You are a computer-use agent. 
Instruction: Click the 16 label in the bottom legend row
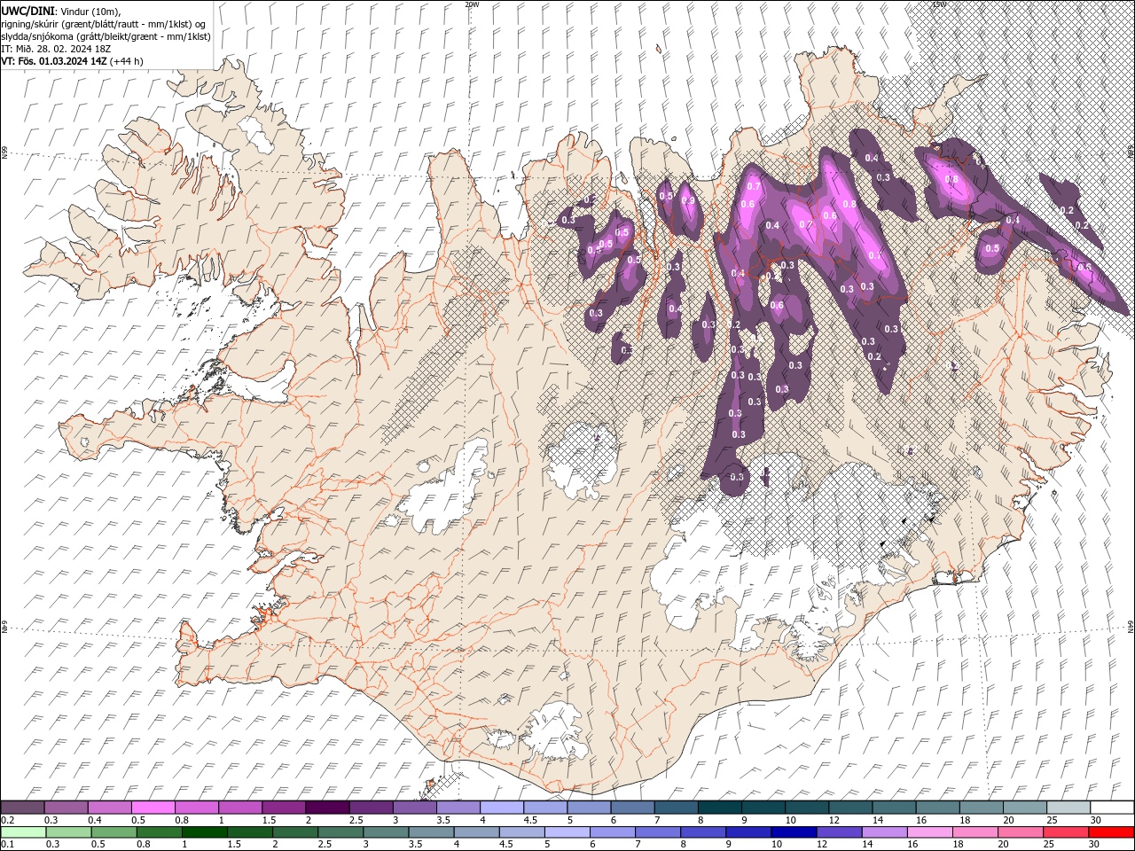pyautogui.click(x=913, y=845)
